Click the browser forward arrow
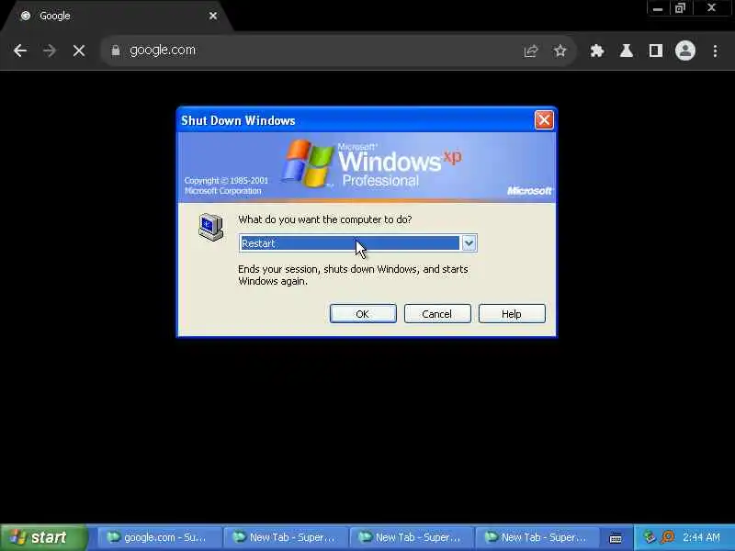Viewport: 735px width, 551px height. [x=50, y=51]
